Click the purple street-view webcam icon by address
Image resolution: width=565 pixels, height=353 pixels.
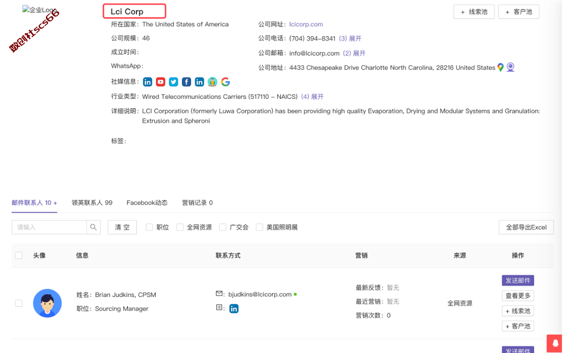pyautogui.click(x=511, y=68)
